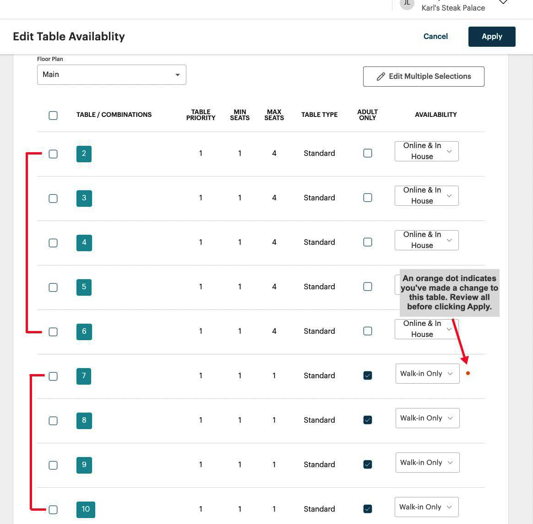
Task: Enable Adult Only for table 3
Action: coord(367,198)
